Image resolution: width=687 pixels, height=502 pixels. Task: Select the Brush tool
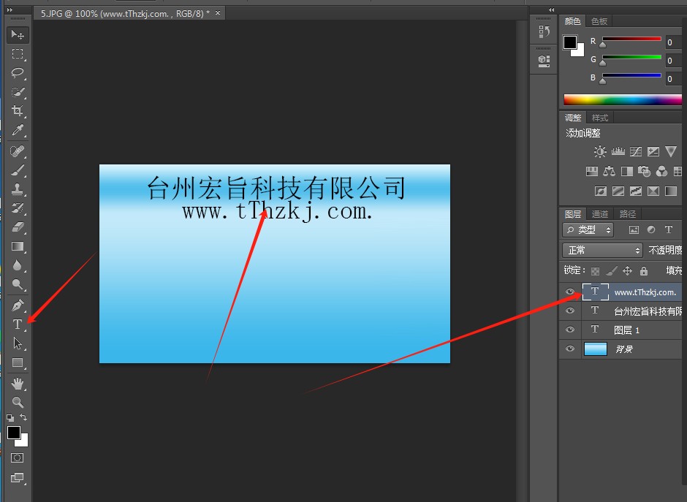18,170
